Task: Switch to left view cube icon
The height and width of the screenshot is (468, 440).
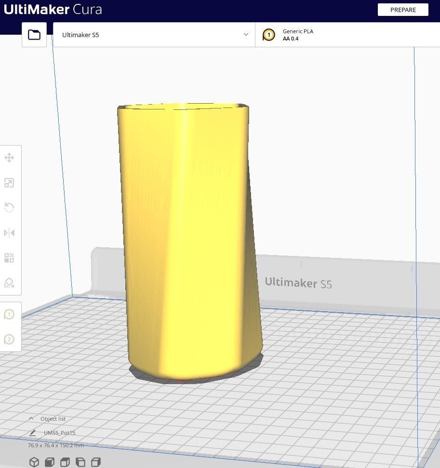Action: coord(80,462)
